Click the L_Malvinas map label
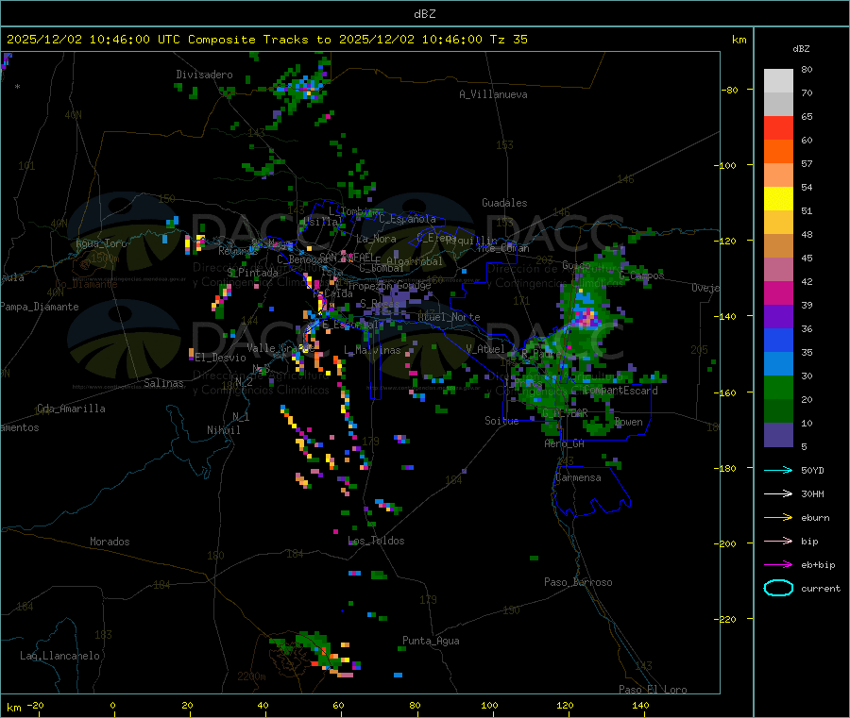 pyautogui.click(x=372, y=350)
